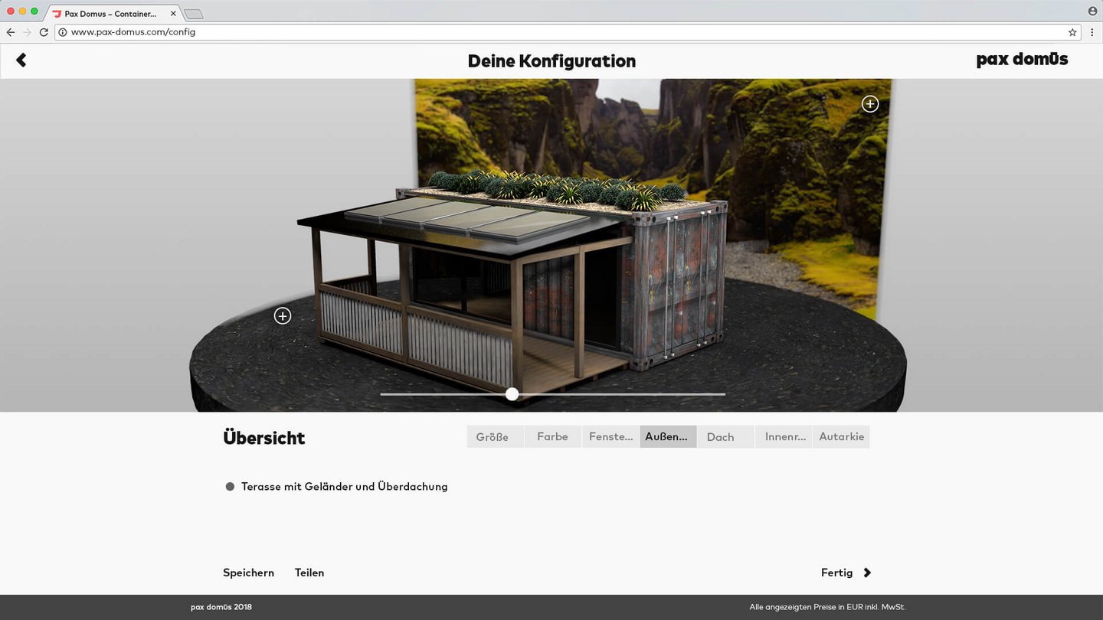This screenshot has height=620, width=1103.
Task: Bookmark this page with the star icon
Action: tap(1072, 32)
